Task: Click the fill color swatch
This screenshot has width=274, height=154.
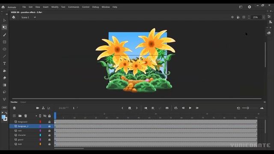Action: [3, 117]
